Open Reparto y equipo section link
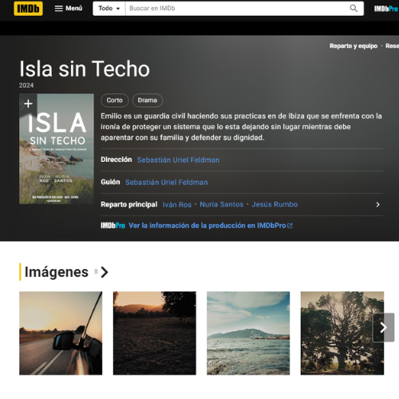Image resolution: width=399 pixels, height=399 pixels. click(x=354, y=46)
